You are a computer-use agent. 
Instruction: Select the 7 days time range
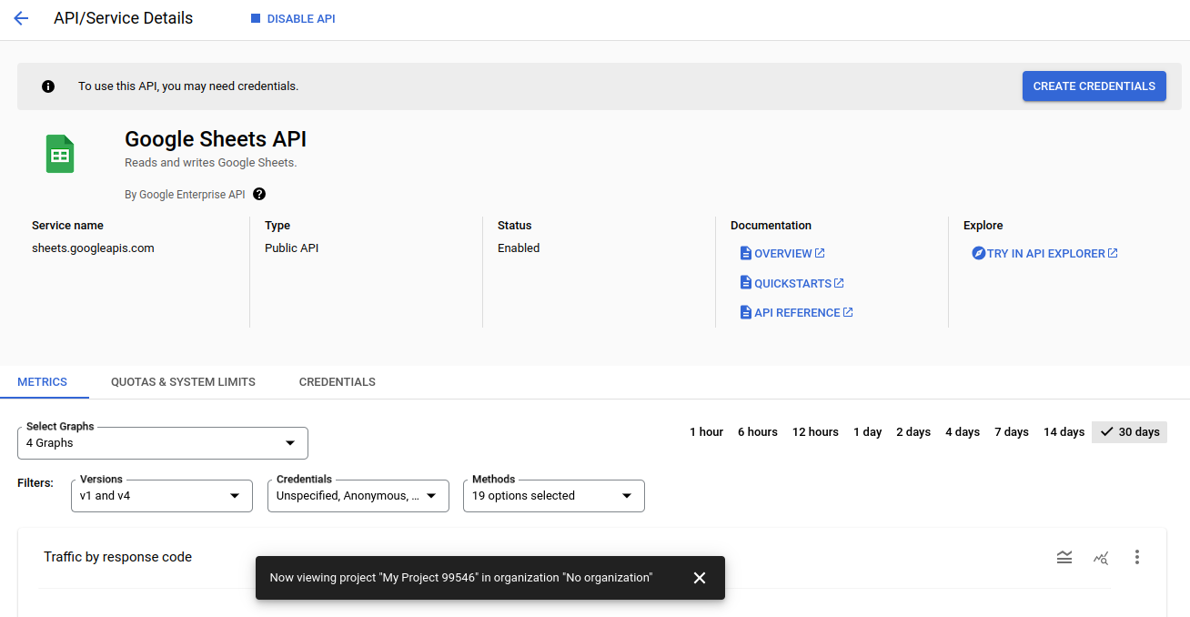pos(1011,432)
